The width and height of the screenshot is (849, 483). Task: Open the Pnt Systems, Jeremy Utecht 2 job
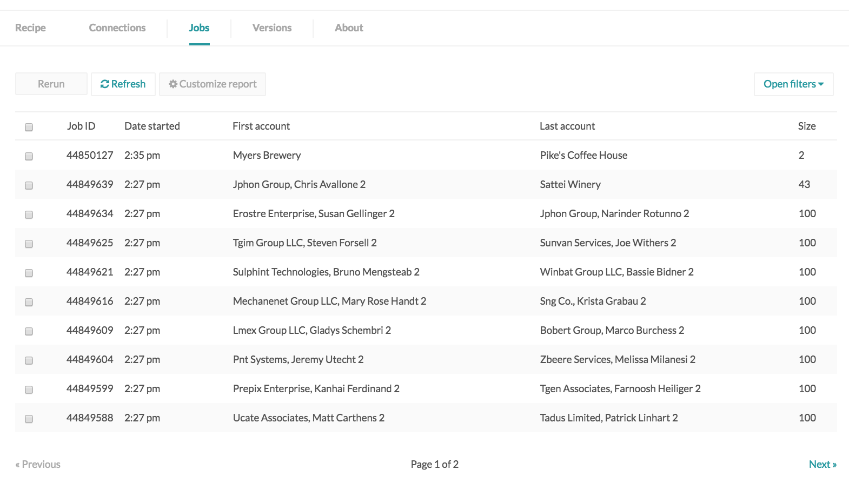[298, 360]
